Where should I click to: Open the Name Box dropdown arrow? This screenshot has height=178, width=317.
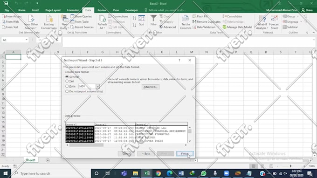pyautogui.click(x=27, y=40)
